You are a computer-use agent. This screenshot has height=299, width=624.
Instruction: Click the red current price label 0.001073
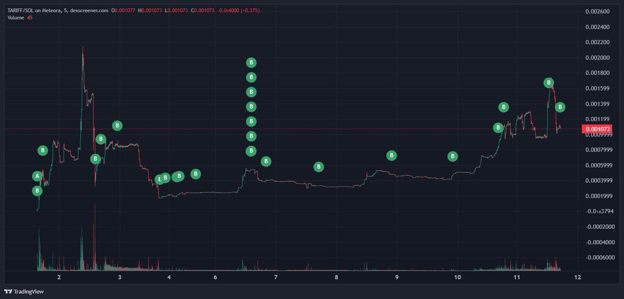tap(598, 129)
